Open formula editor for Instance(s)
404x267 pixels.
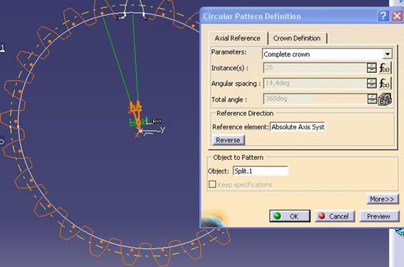click(385, 68)
